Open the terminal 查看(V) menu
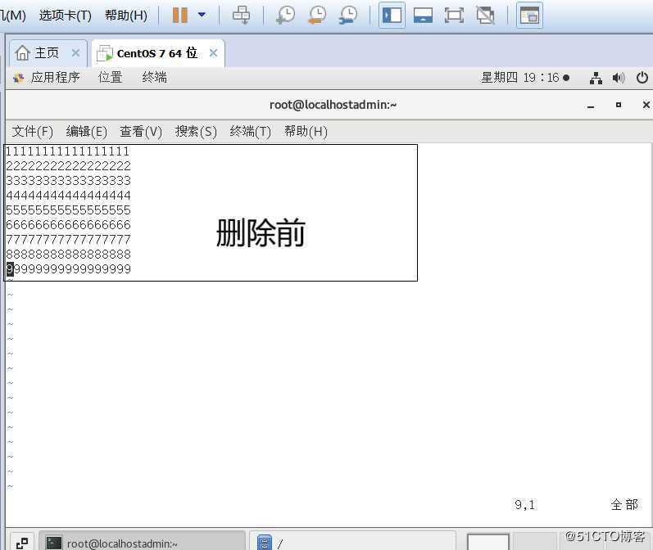 [x=141, y=132]
